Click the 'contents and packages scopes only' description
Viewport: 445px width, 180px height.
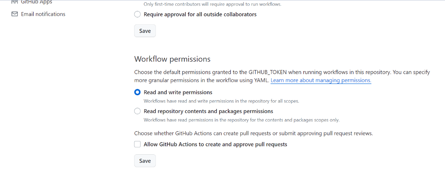[x=241, y=120]
